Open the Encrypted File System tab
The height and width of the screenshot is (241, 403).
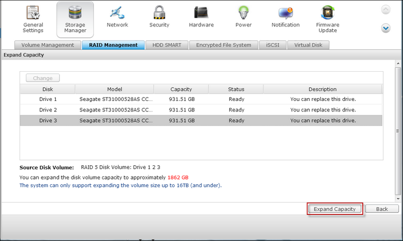point(223,45)
